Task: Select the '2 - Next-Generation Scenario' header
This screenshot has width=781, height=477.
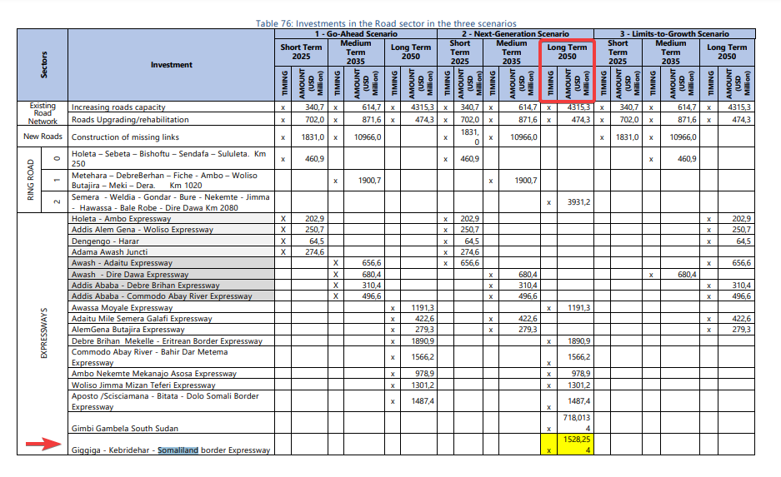Action: click(x=515, y=34)
